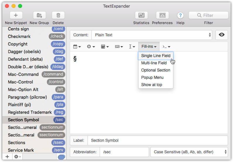
Task: Click the New Snippet plus icon
Action: click(x=16, y=15)
